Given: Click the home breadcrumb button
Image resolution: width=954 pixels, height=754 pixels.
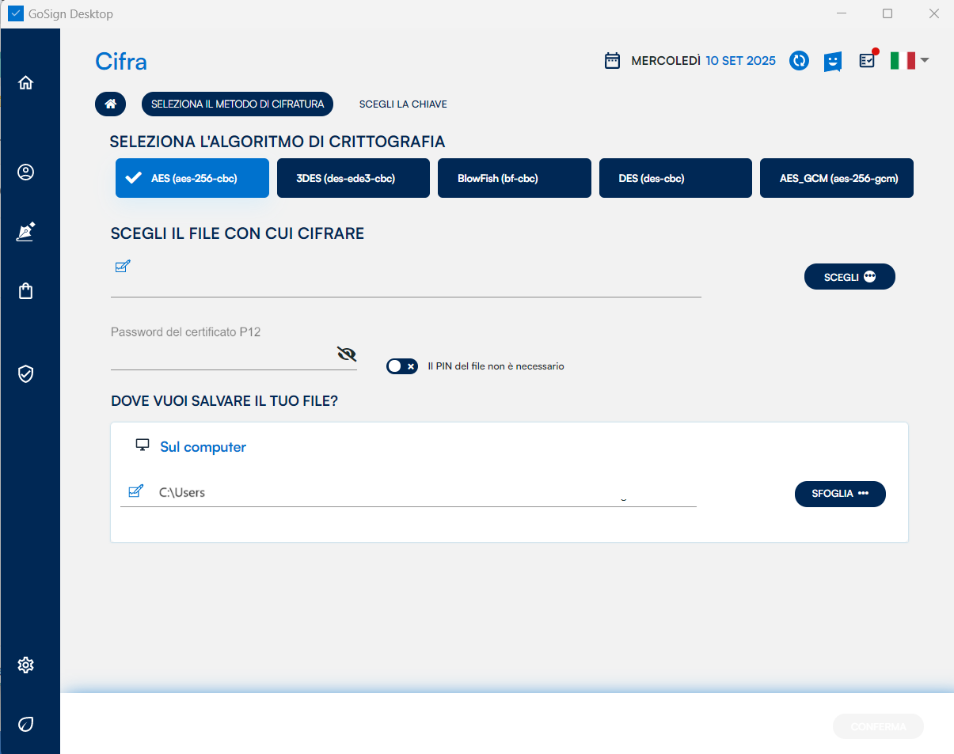Looking at the screenshot, I should tap(111, 104).
